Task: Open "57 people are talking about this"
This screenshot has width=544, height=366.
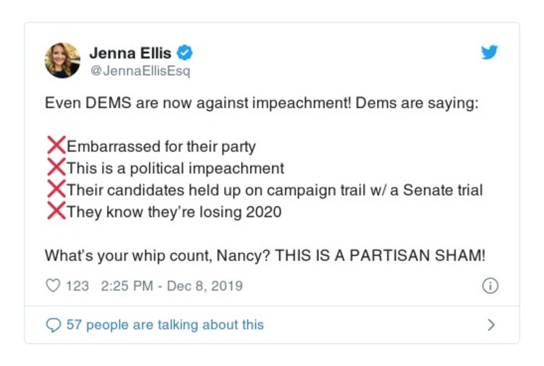Action: click(165, 325)
